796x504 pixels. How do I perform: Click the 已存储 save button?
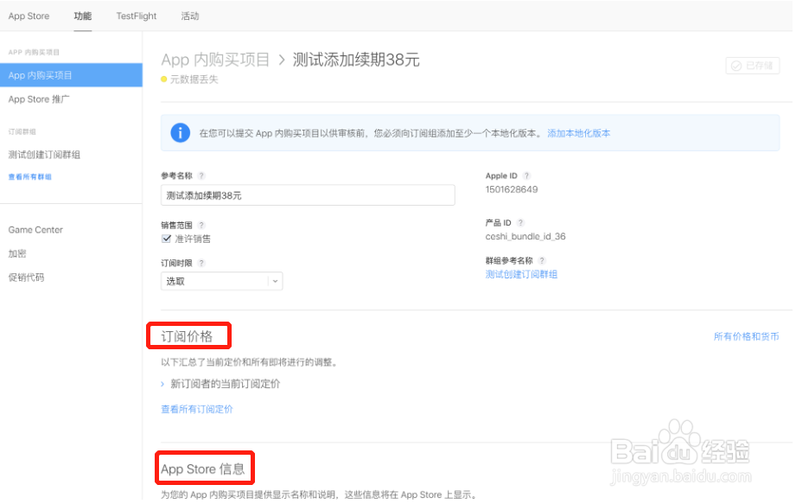tap(752, 66)
